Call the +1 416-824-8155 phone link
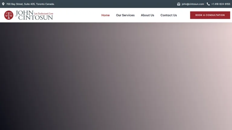This screenshot has height=130, width=232. [221, 4]
